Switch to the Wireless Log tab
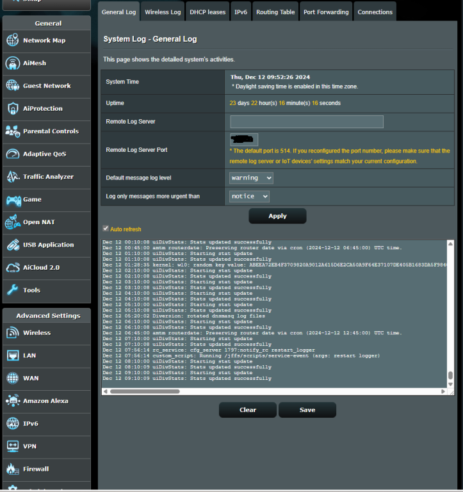The width and height of the screenshot is (463, 492). pyautogui.click(x=163, y=12)
